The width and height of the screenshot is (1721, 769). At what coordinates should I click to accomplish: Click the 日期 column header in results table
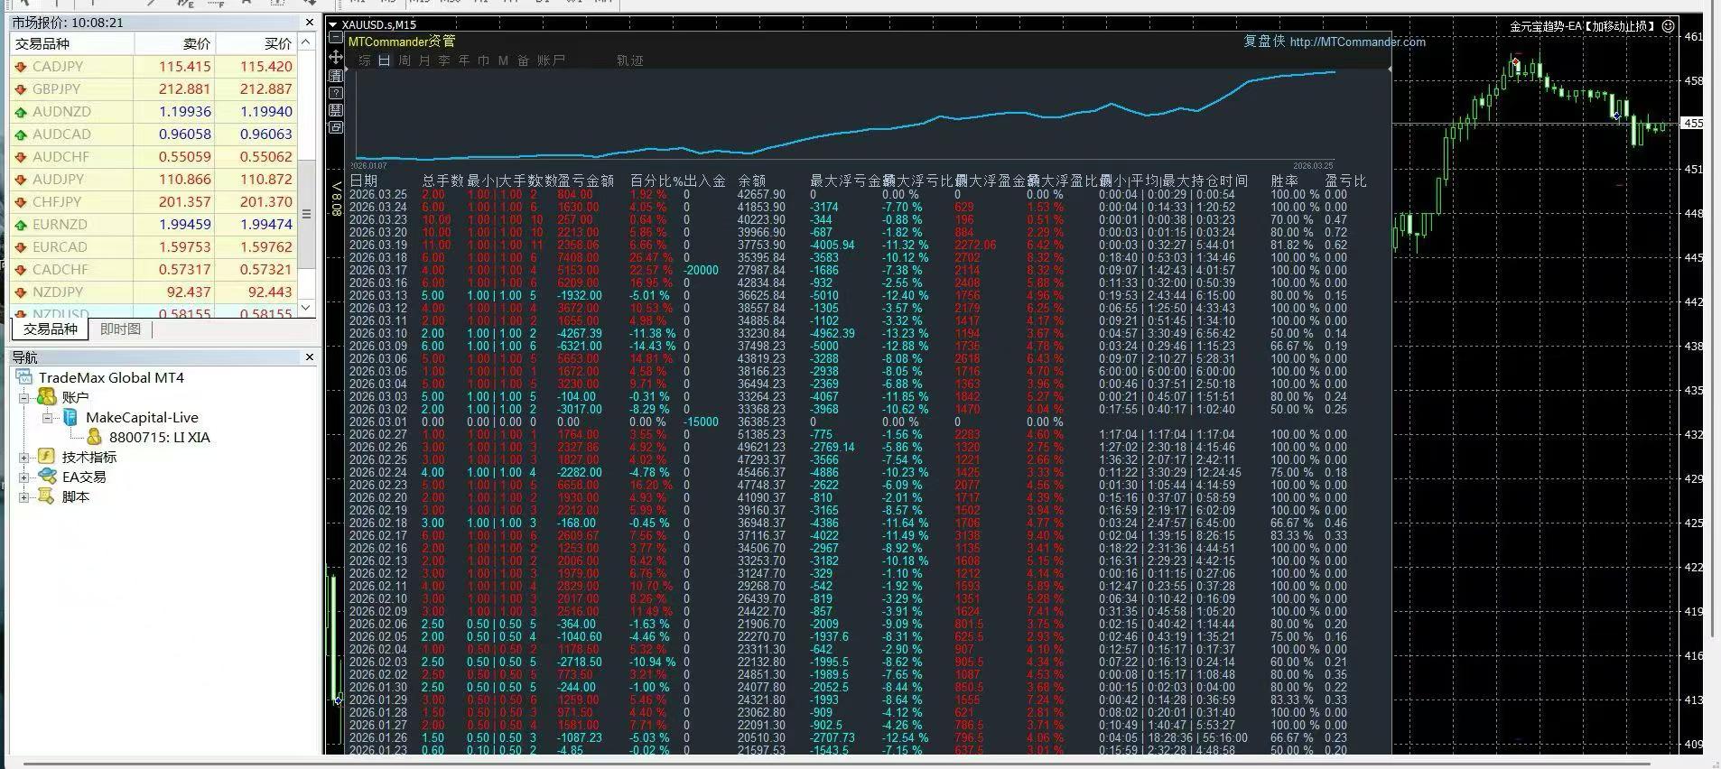tap(363, 181)
